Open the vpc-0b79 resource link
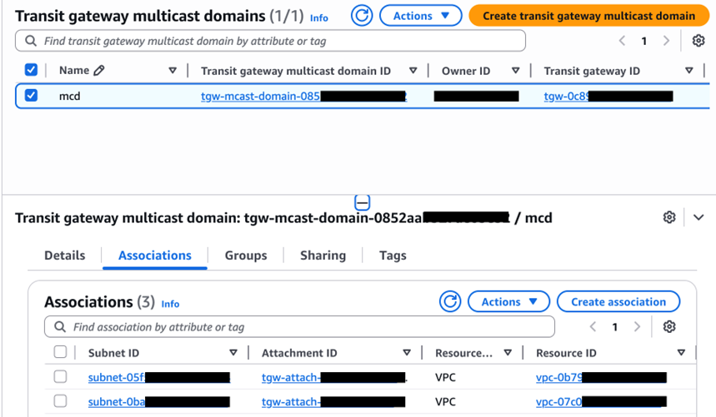 (558, 377)
